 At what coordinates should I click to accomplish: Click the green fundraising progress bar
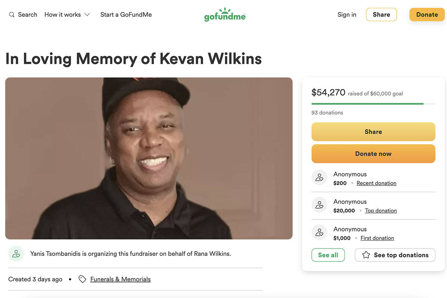coord(373,104)
